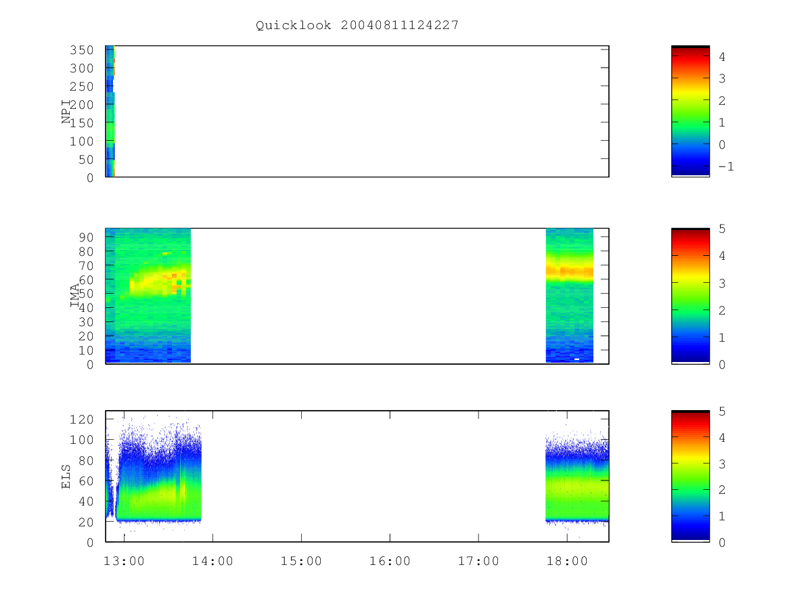Click the 18:00 time tick label

click(x=567, y=561)
